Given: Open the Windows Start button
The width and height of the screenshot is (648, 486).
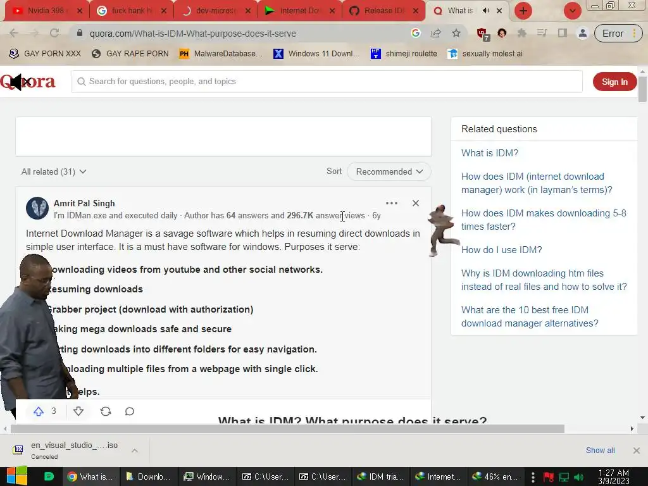Looking at the screenshot, I should [x=16, y=476].
